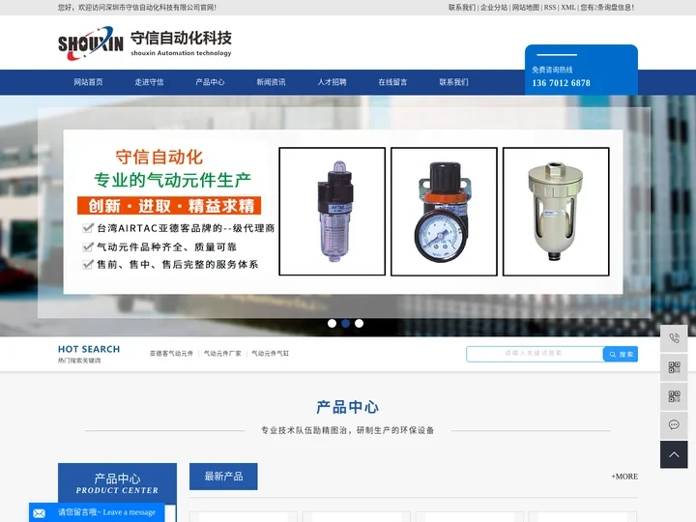Select the 最新产品 tab

coord(223,477)
